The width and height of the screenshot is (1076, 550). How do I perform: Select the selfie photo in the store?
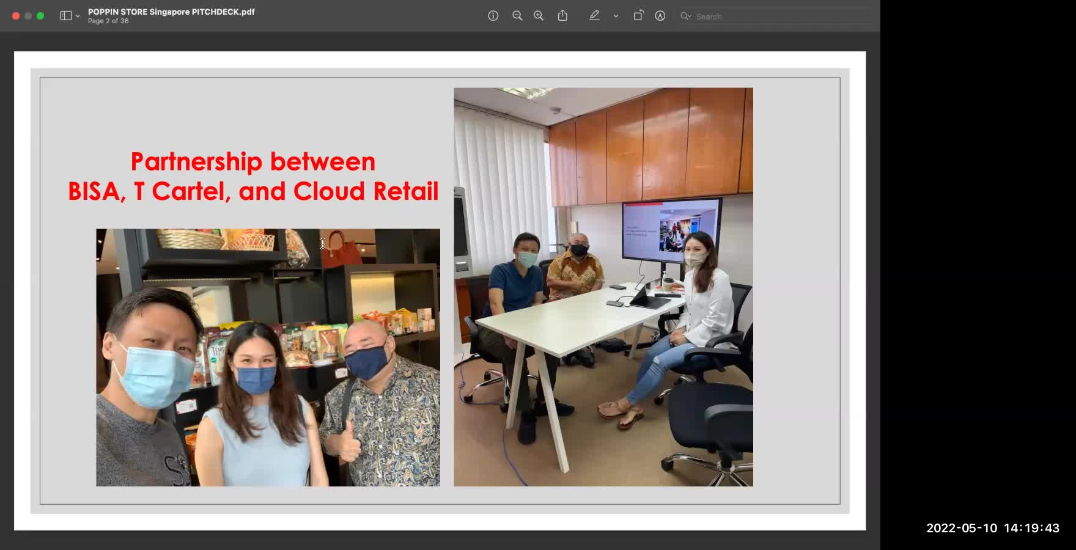point(268,358)
